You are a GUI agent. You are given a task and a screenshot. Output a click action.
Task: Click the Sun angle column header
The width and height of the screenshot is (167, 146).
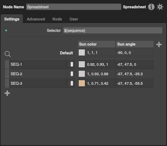[135, 44]
